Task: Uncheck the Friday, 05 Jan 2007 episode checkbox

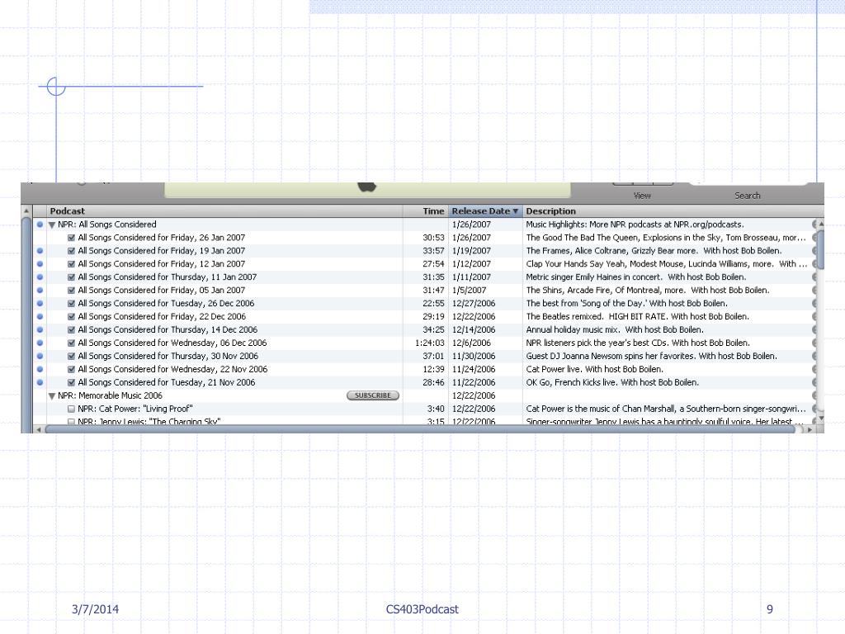Action: click(x=71, y=291)
